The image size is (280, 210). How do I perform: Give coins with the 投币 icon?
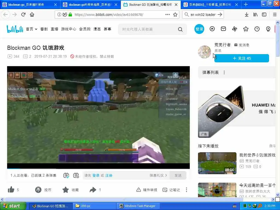[x=38, y=190]
